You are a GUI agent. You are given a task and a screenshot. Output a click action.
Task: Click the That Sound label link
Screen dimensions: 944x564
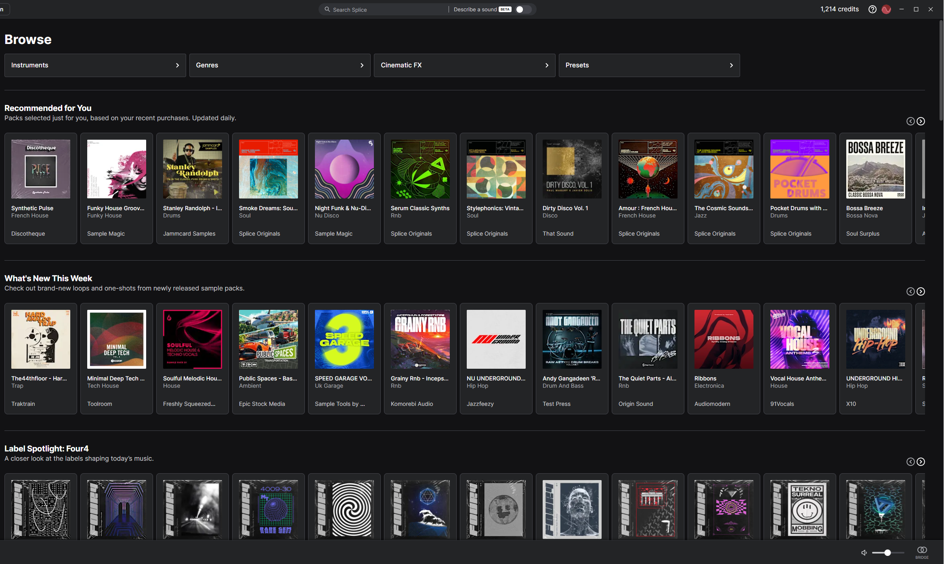(x=558, y=234)
